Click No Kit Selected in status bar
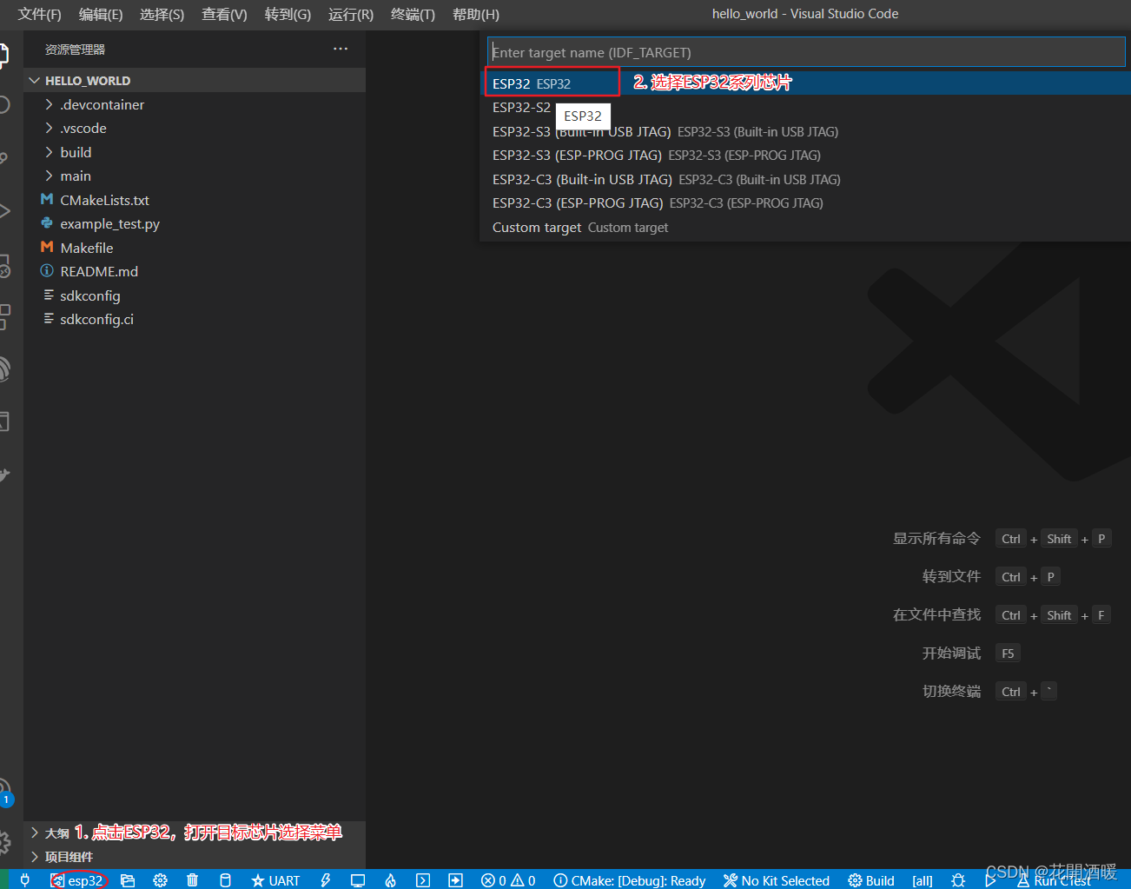 click(777, 880)
